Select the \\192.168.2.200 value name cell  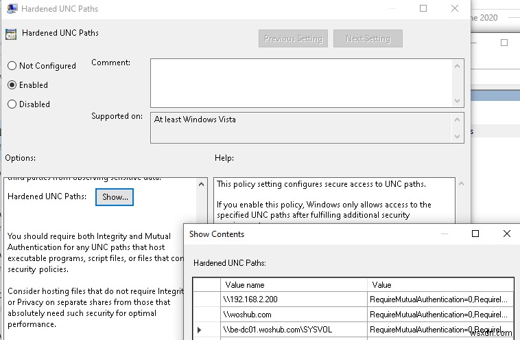click(294, 299)
